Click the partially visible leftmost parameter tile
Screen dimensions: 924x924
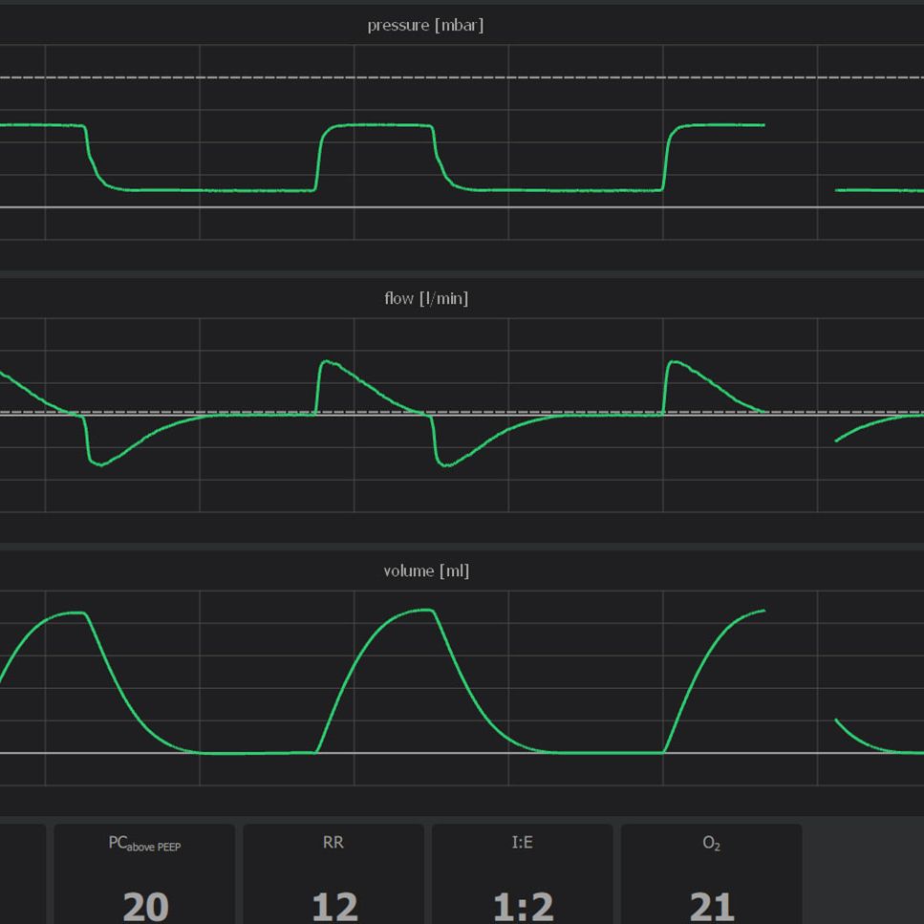[21, 873]
